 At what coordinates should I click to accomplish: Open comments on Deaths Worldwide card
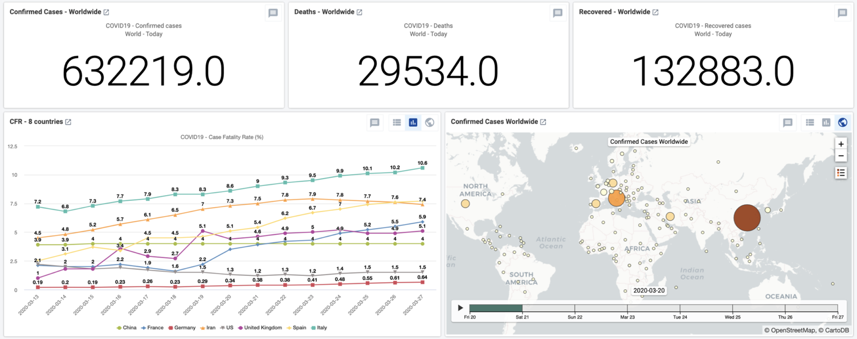tap(557, 13)
